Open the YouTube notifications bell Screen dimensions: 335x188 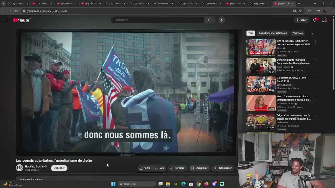[x=315, y=20]
